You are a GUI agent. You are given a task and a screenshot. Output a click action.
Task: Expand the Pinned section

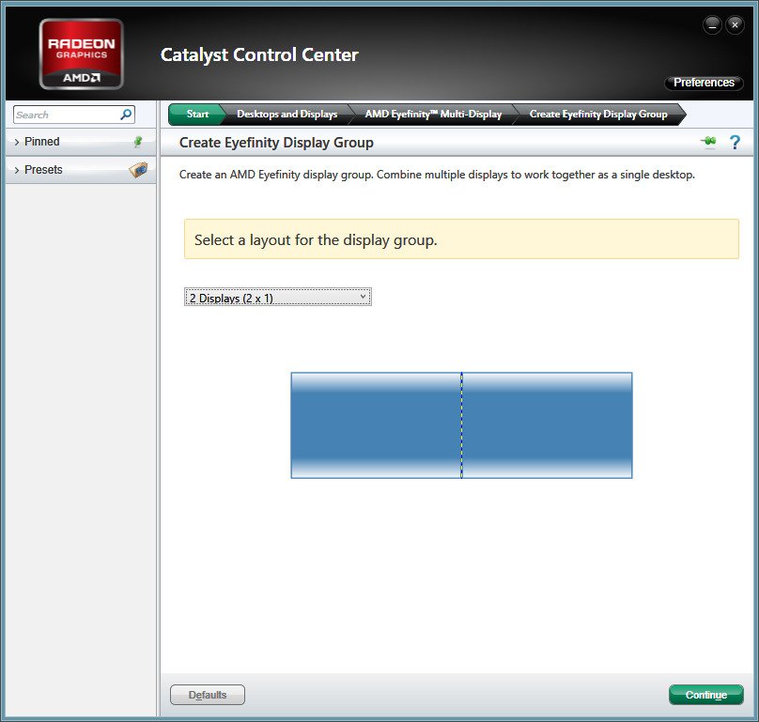pos(42,142)
